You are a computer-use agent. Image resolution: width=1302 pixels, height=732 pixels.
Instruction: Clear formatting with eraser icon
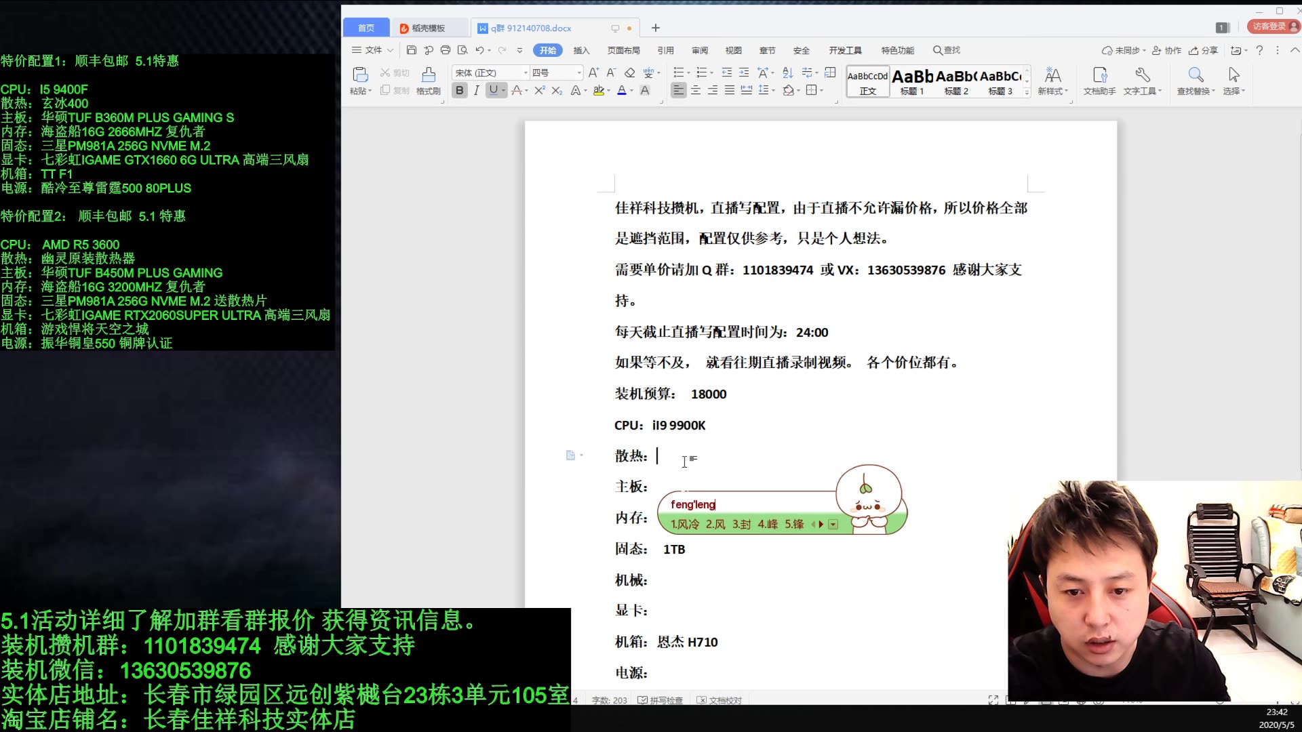(629, 73)
